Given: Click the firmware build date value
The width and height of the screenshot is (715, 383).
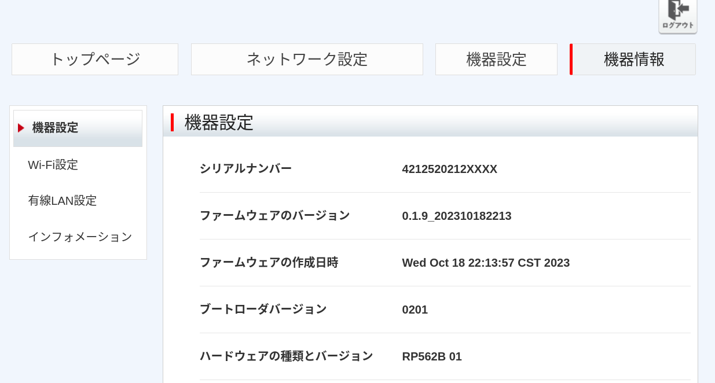Looking at the screenshot, I should 485,263.
